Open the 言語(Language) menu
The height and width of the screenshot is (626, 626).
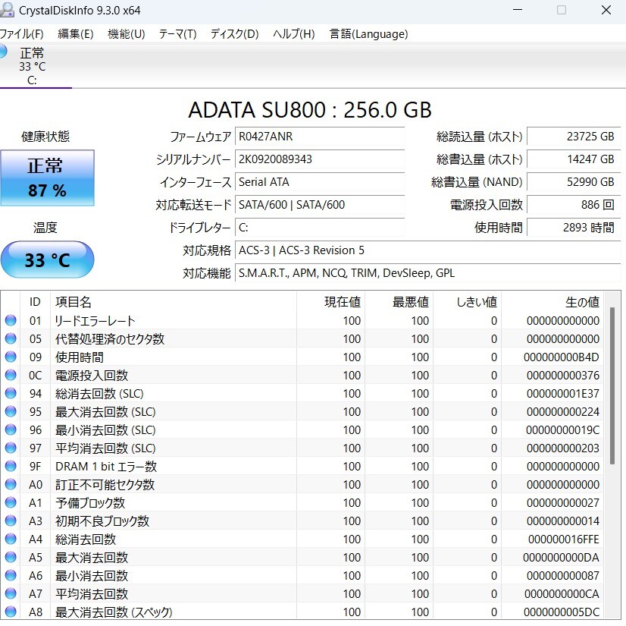pos(368,34)
